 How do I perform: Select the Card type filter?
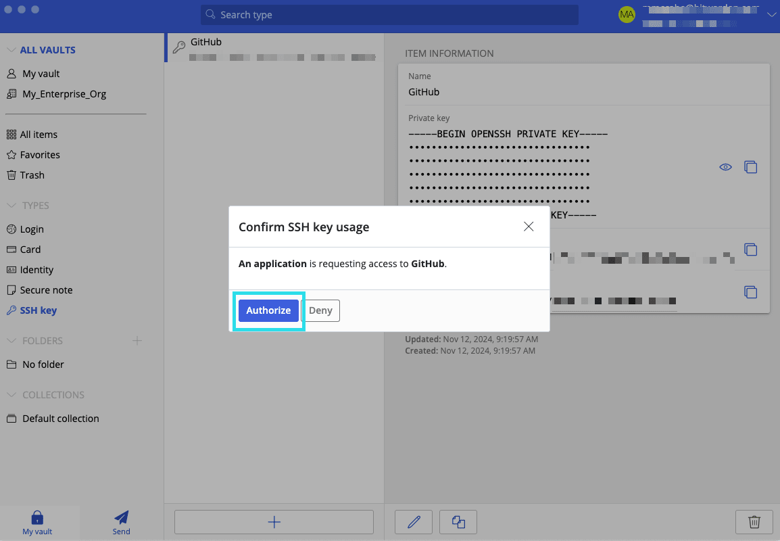pos(28,249)
